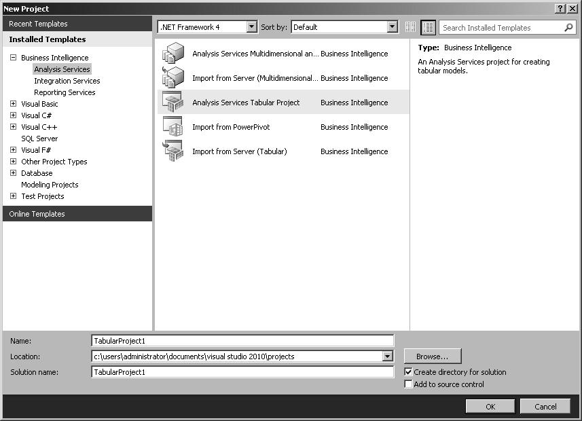Open the Recent Templates section
The height and width of the screenshot is (421, 582).
77,23
